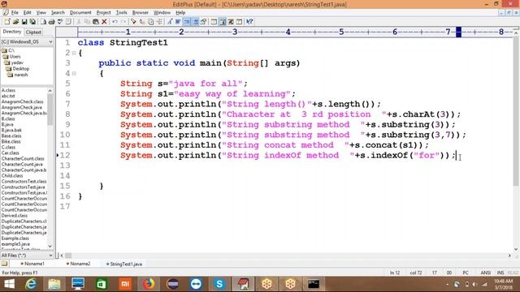Viewport: 520px width, 292px height.
Task: Open Skype from the taskbar
Action: [x=219, y=284]
